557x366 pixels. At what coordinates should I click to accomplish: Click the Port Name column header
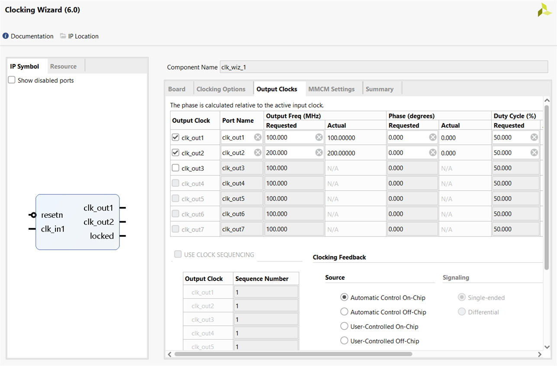tap(238, 121)
